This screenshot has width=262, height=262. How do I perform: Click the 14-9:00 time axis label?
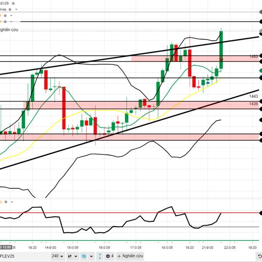click(50, 248)
